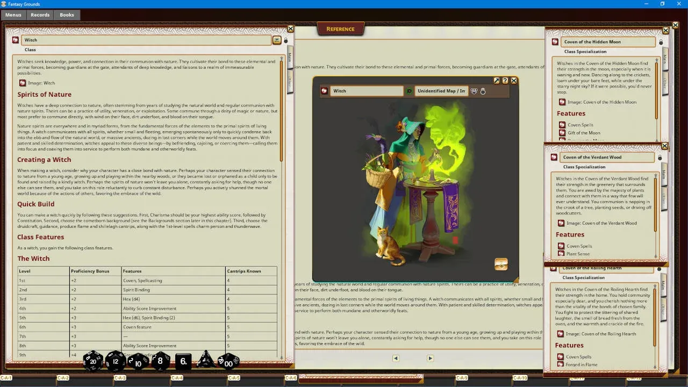Open Image: Coven of the Roiling Hearth
Screen dimensions: 688x387
[561, 334]
